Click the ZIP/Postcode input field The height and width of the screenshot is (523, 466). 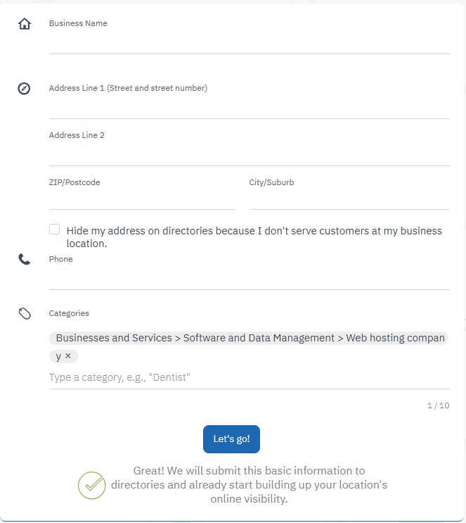click(x=142, y=199)
